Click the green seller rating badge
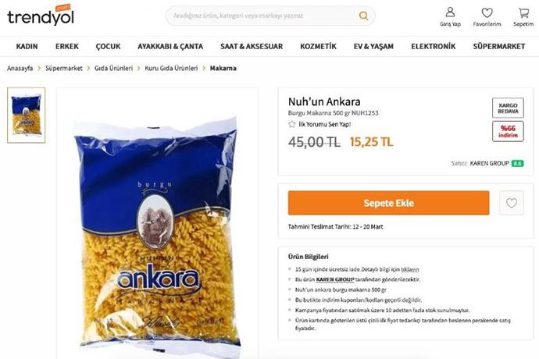 517,164
